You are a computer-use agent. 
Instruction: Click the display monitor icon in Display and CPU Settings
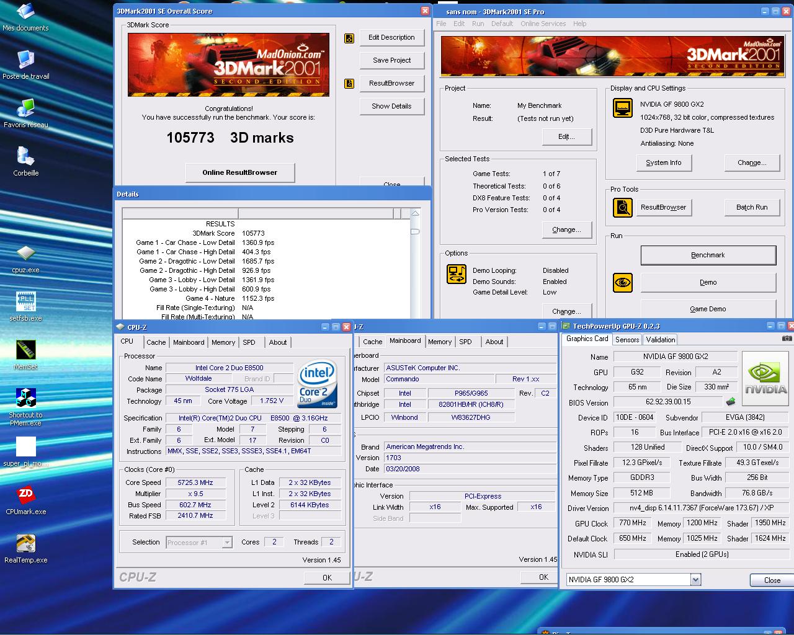click(623, 108)
